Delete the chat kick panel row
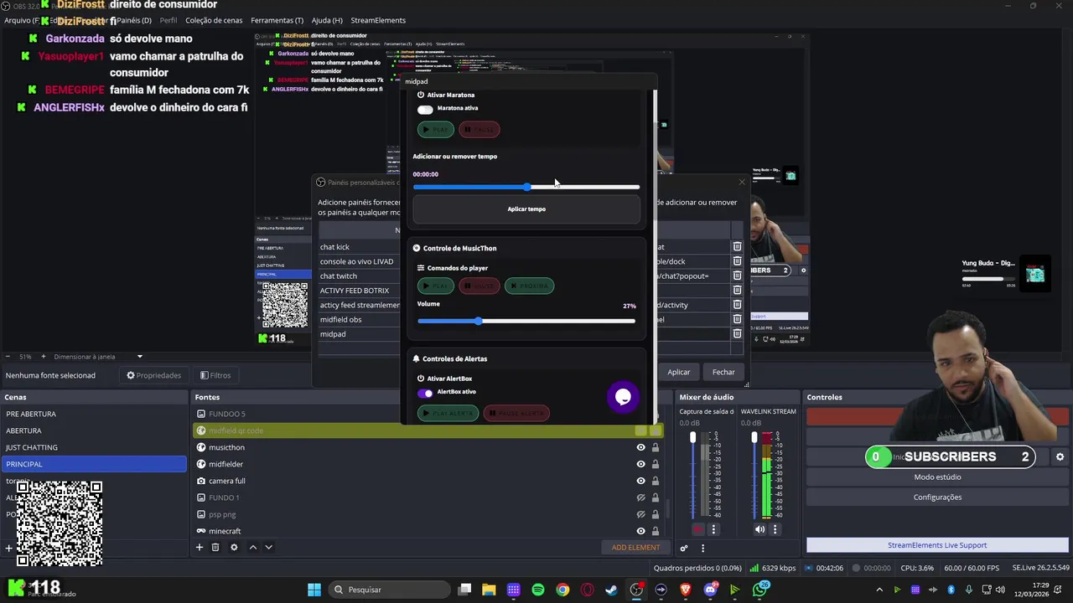This screenshot has width=1073, height=603. tap(737, 247)
